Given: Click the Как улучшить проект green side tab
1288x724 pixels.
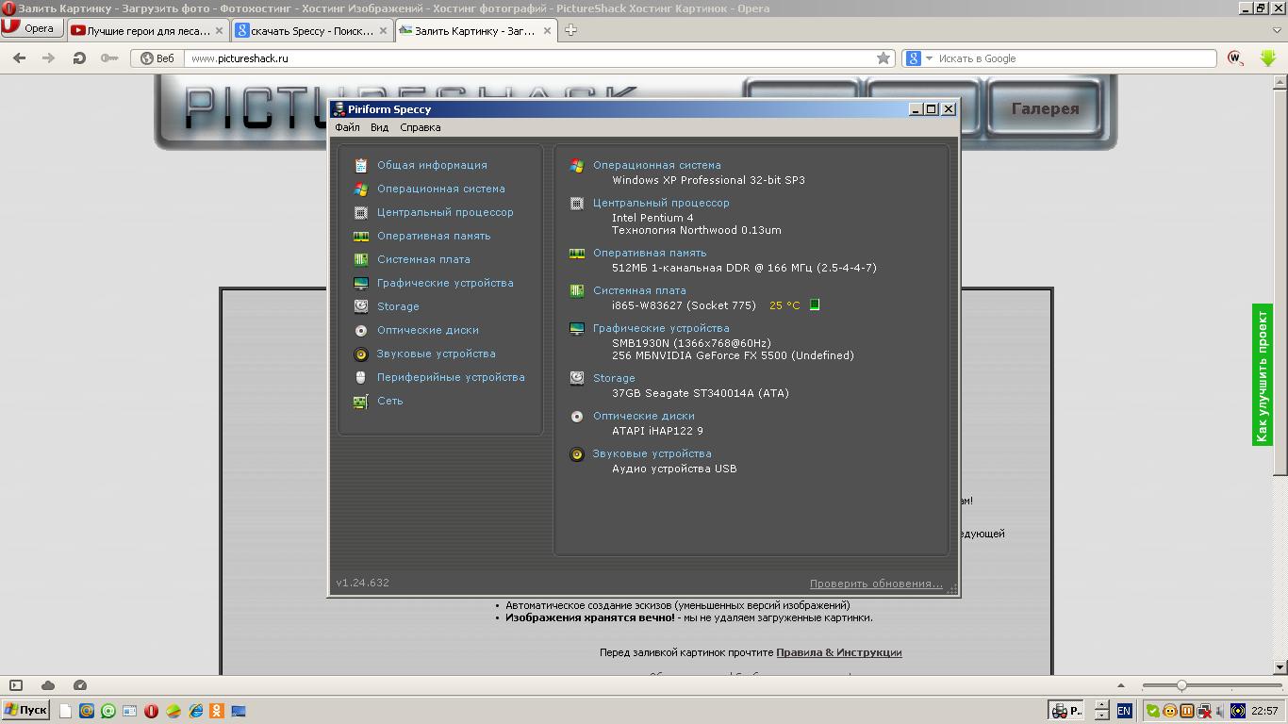Looking at the screenshot, I should point(1263,375).
